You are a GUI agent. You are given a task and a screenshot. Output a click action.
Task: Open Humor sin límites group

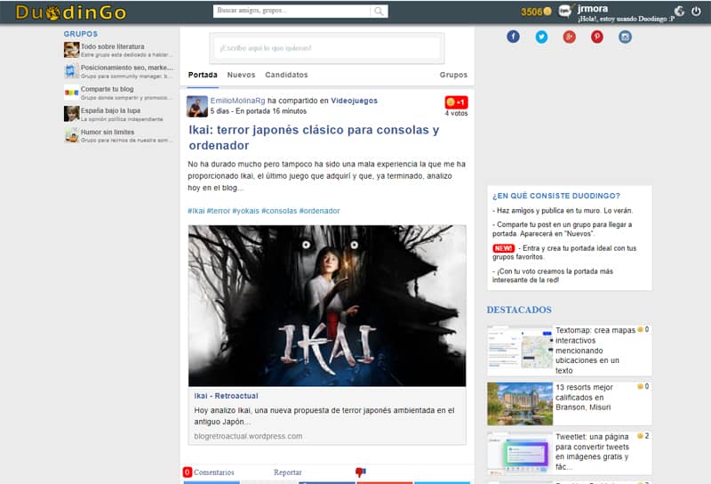point(108,132)
